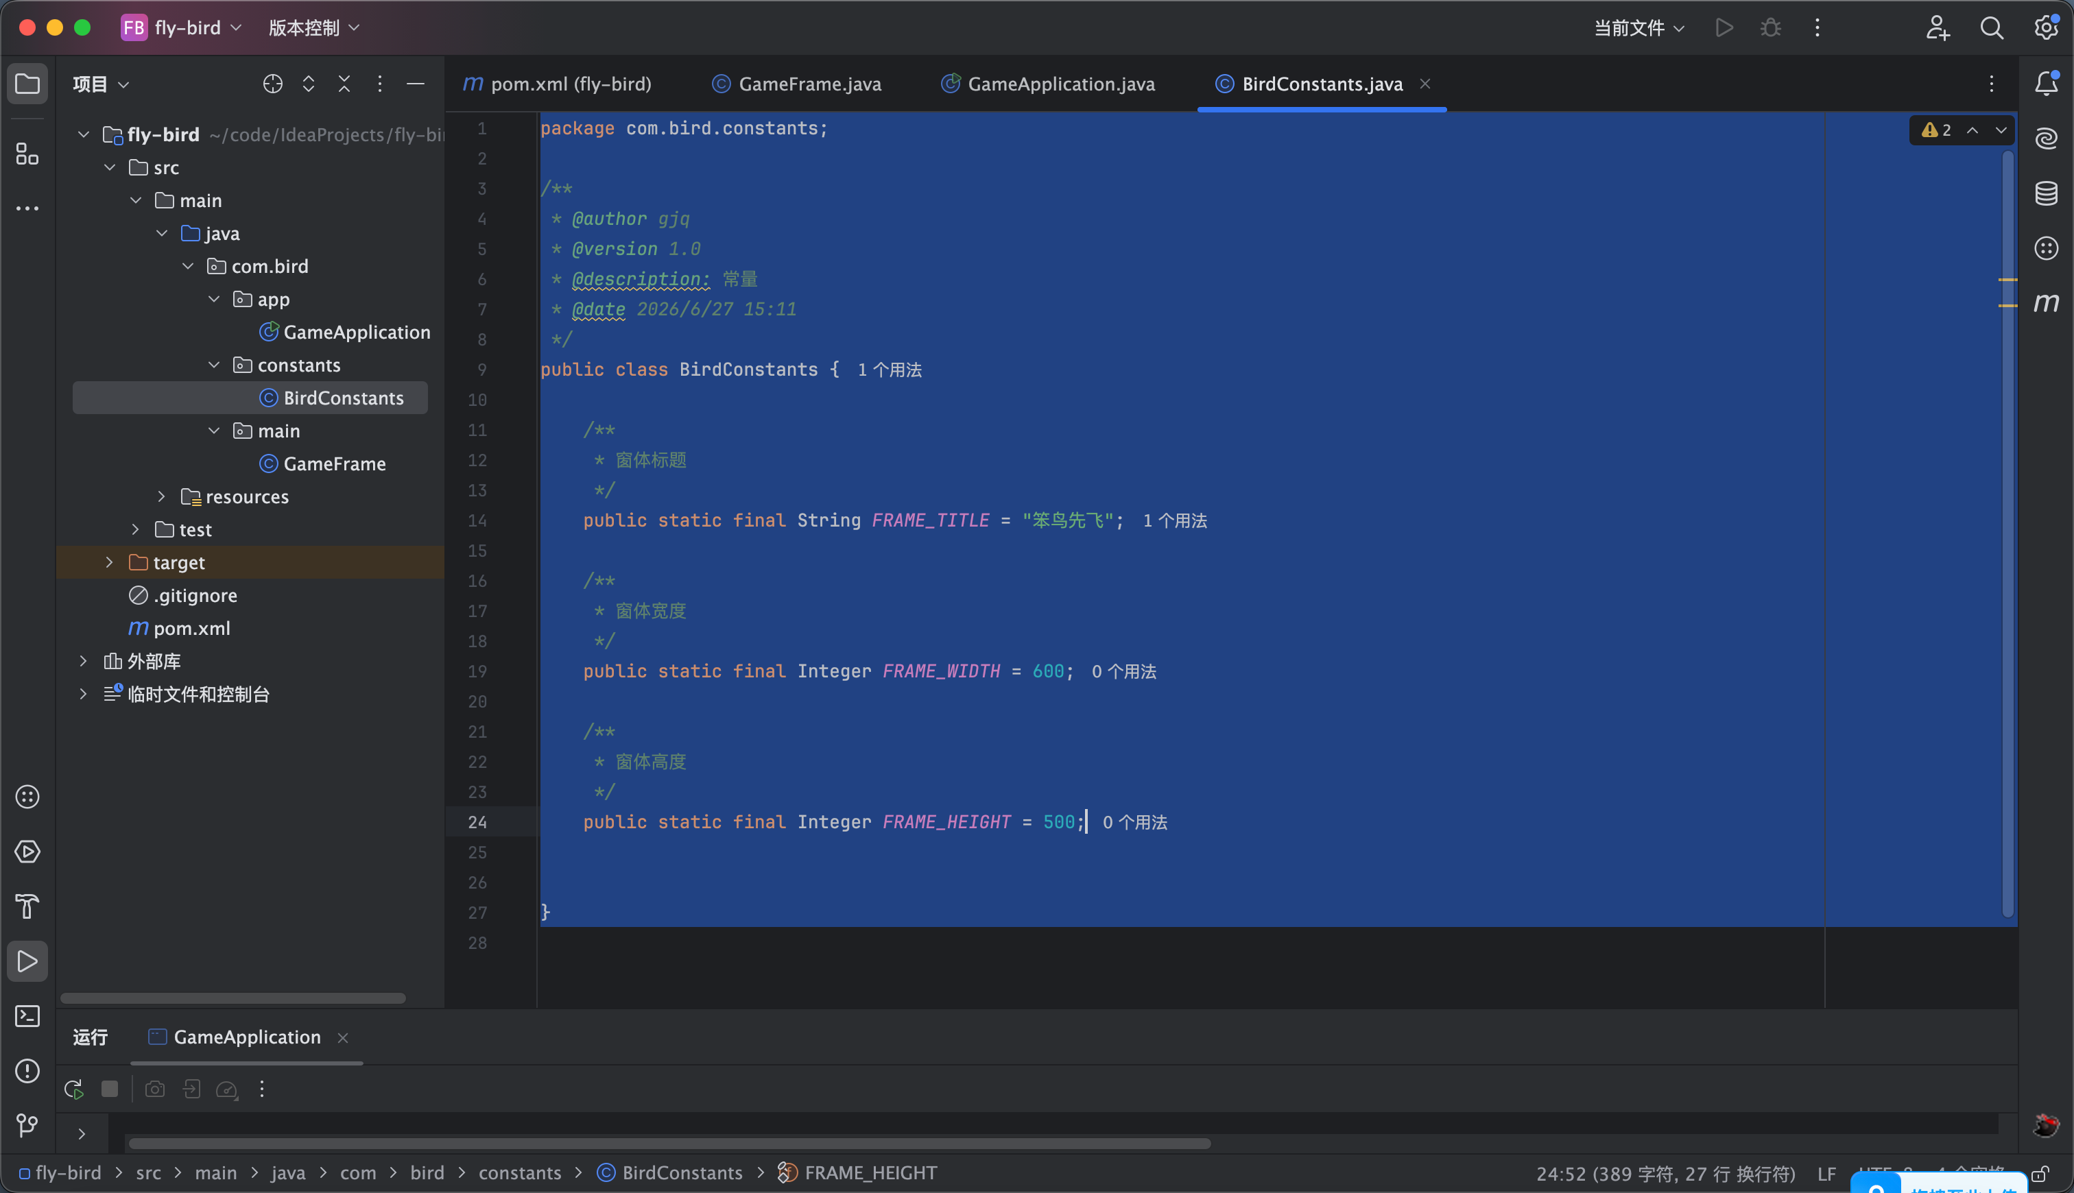
Task: Rerun GameApplication in Run panel
Action: 74,1089
